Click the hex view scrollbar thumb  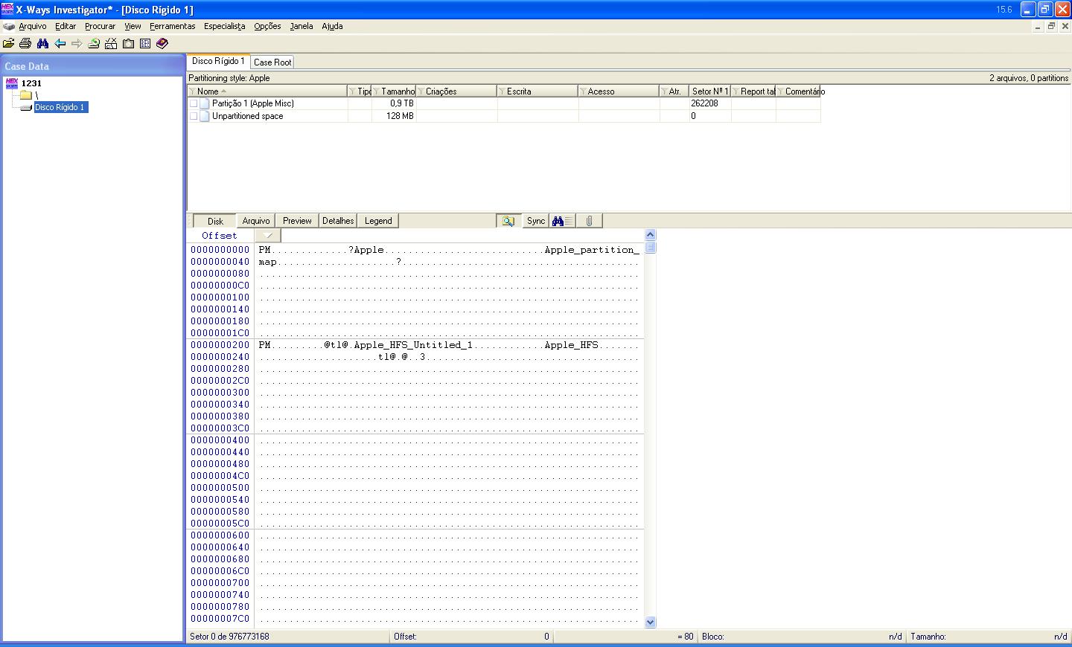click(651, 247)
